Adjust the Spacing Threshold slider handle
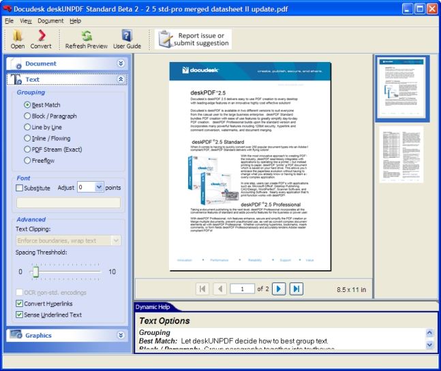Screen dimensions: 441x371 tap(35, 272)
